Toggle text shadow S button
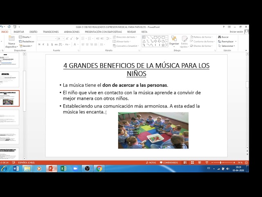Screen dimensions: 262x197 click(x=52, y=44)
